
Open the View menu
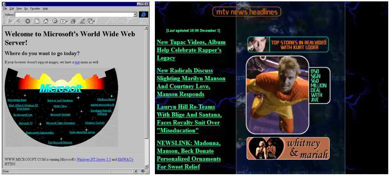tap(19, 8)
